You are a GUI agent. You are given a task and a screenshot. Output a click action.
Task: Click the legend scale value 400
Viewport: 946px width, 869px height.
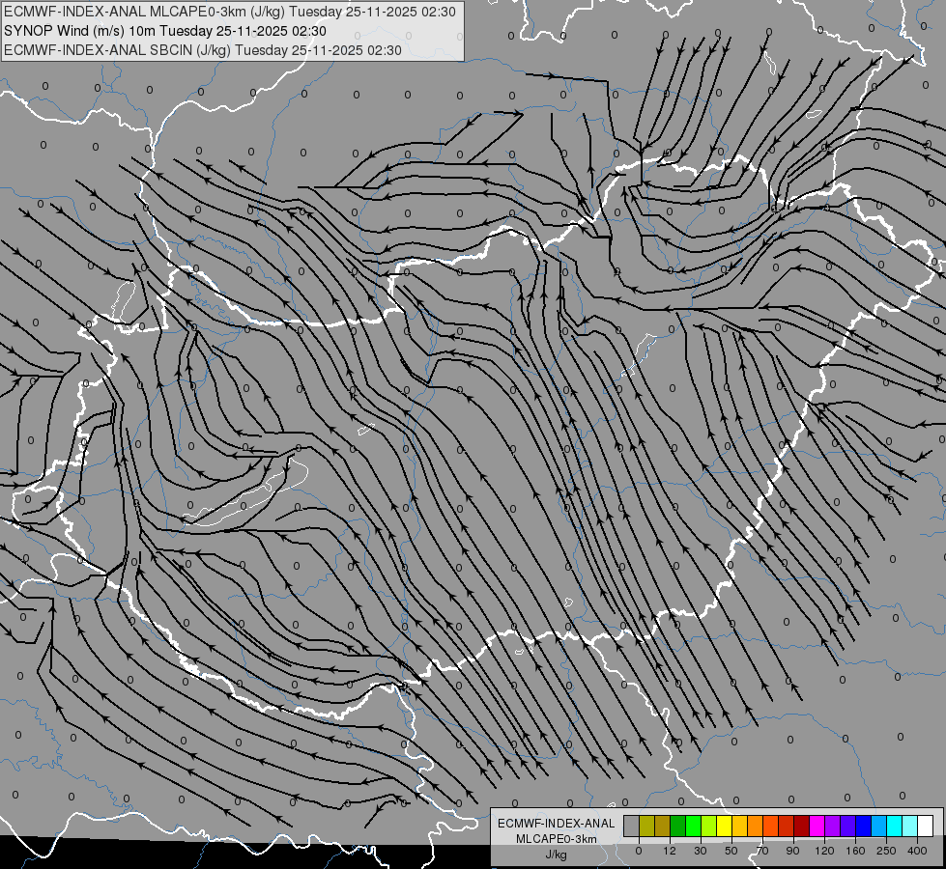917,851
